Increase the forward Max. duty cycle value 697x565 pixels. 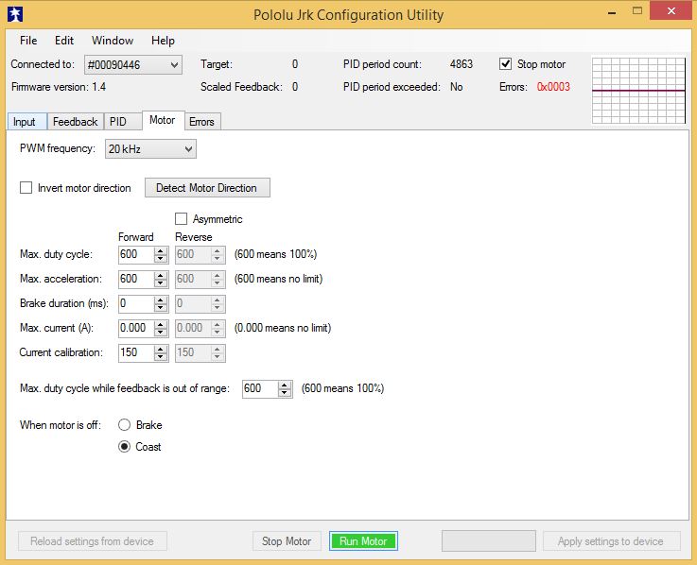point(160,249)
